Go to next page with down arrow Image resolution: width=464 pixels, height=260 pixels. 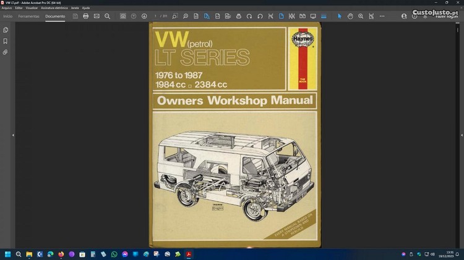tap(144, 16)
